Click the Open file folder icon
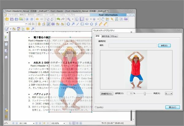The height and width of the screenshot is (126, 184). 7,19
